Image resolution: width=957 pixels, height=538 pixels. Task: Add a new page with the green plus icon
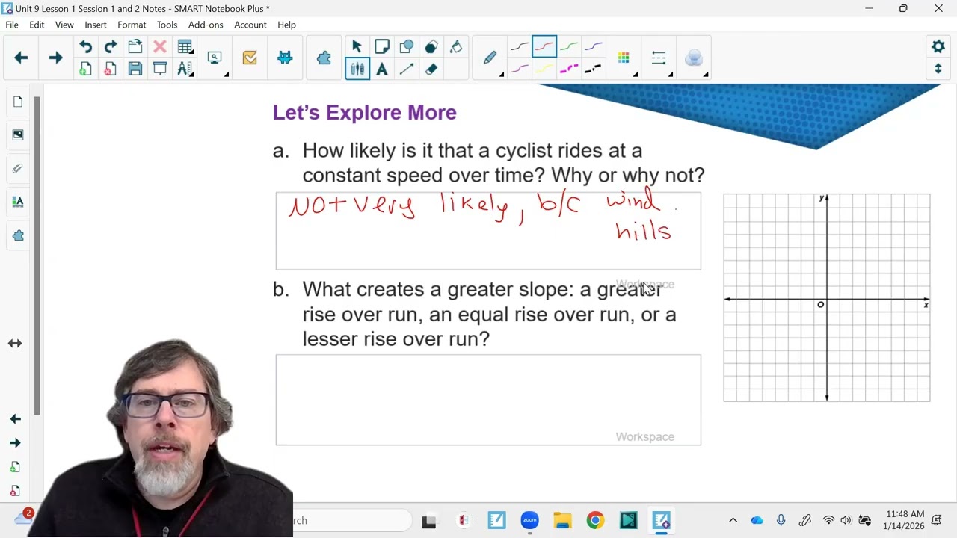[85, 69]
